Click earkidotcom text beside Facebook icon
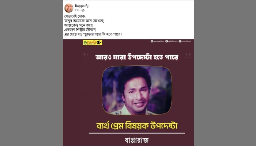Viewport: 256px width, 146px height. pos(173,41)
